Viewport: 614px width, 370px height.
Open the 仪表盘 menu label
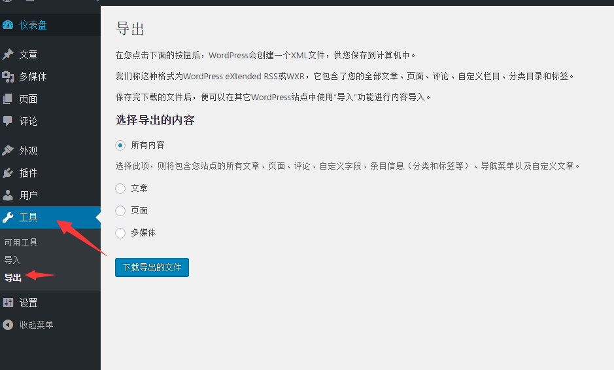pyautogui.click(x=33, y=26)
